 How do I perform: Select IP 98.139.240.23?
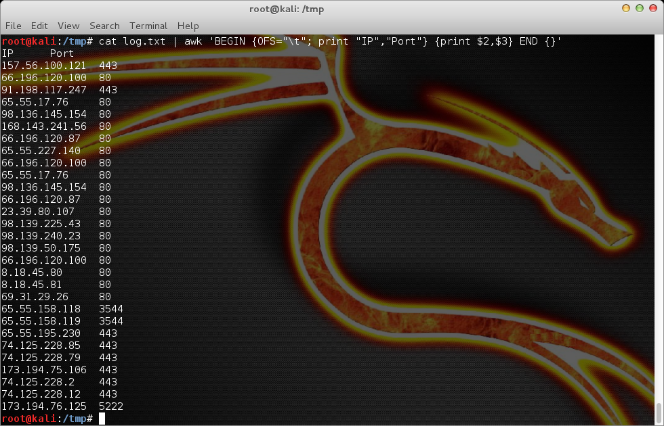pos(41,236)
